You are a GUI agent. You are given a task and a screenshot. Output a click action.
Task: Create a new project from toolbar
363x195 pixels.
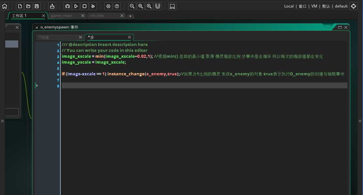coord(20,6)
